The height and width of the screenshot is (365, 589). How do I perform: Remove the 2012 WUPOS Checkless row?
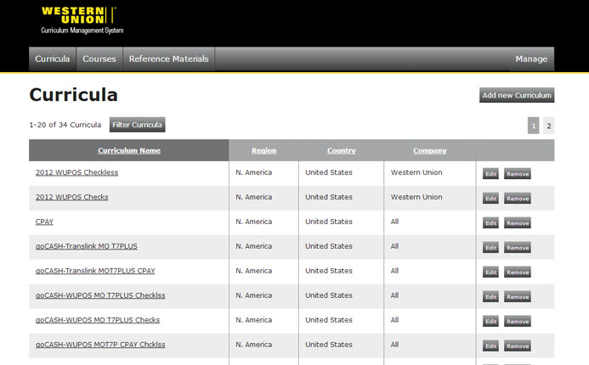518,174
